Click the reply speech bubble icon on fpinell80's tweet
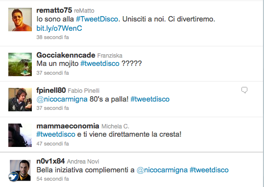264x187 pixels. [x=244, y=90]
